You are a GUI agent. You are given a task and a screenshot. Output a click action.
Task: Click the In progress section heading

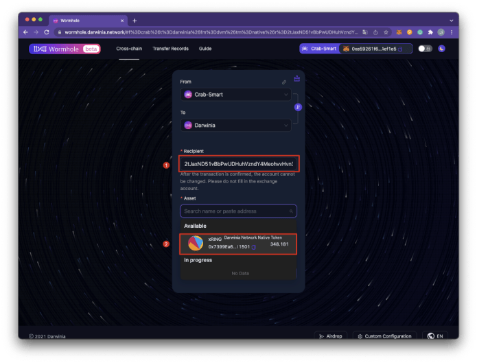(x=198, y=260)
